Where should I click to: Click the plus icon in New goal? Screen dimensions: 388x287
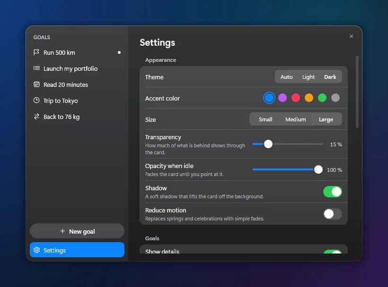[62, 231]
